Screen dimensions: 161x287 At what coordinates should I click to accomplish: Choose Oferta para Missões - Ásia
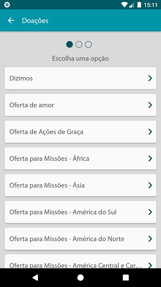[x=80, y=185]
